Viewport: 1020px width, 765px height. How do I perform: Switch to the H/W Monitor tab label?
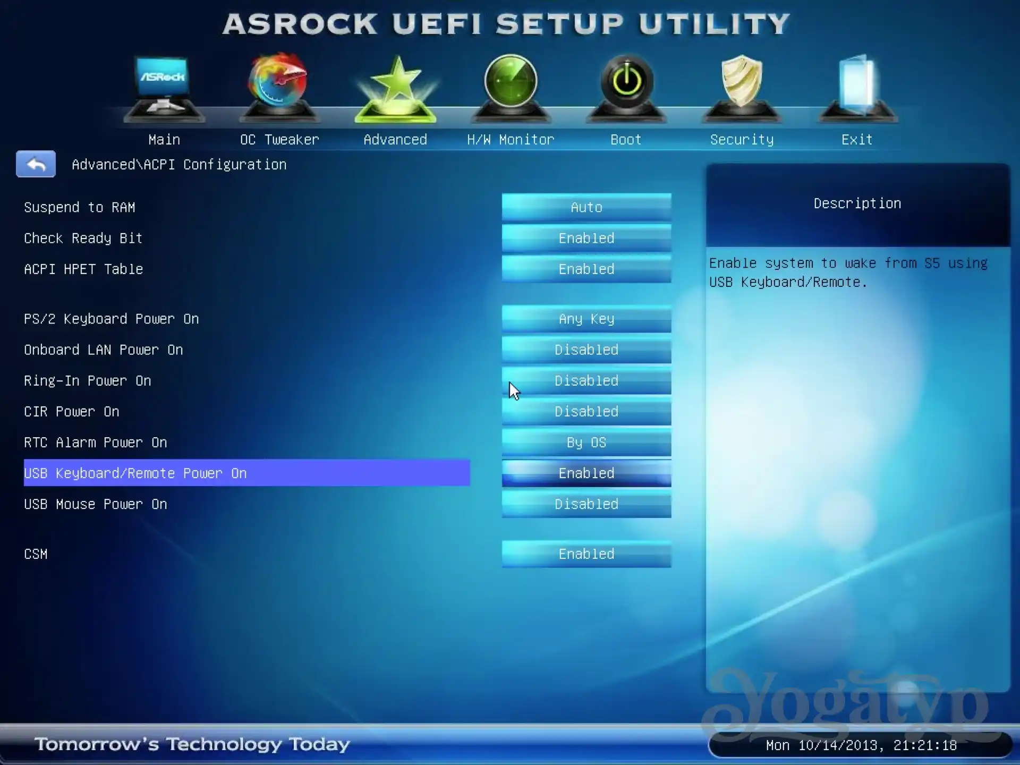511,140
